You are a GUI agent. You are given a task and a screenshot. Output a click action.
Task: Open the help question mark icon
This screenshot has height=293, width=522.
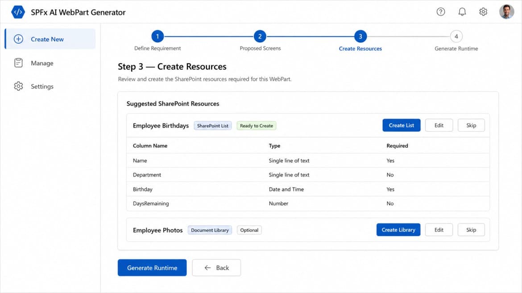click(x=440, y=12)
